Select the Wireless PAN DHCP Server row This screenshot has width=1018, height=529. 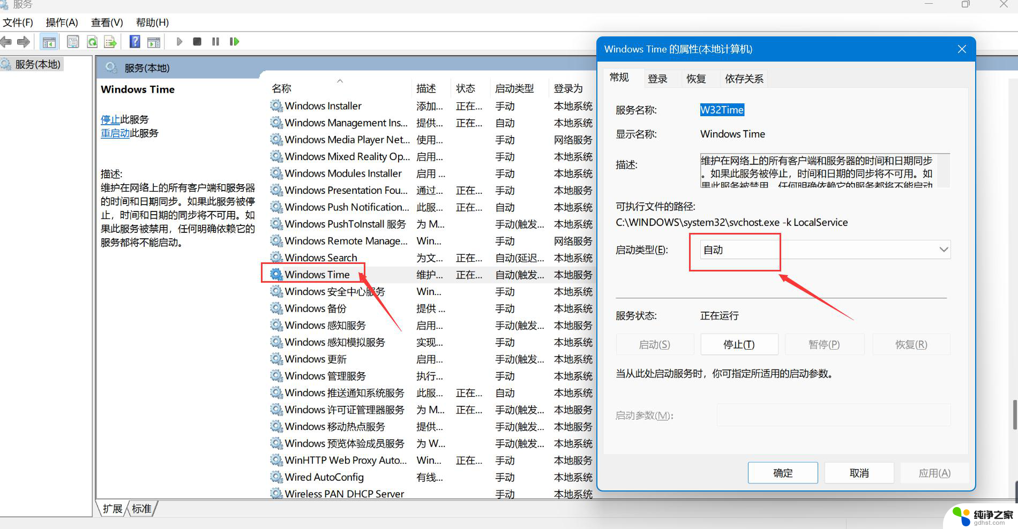point(431,493)
